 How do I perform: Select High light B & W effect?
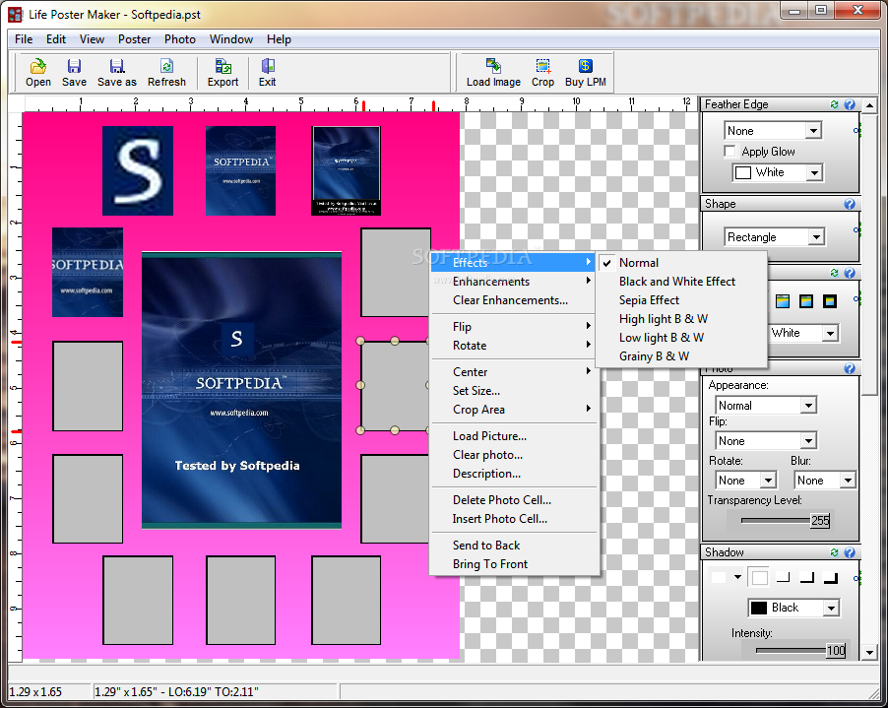click(x=664, y=319)
